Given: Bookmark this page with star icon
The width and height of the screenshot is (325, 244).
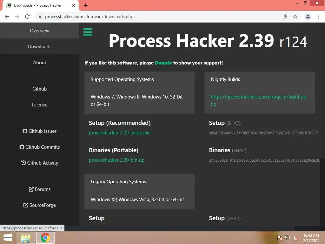Looking at the screenshot, I should [x=295, y=17].
